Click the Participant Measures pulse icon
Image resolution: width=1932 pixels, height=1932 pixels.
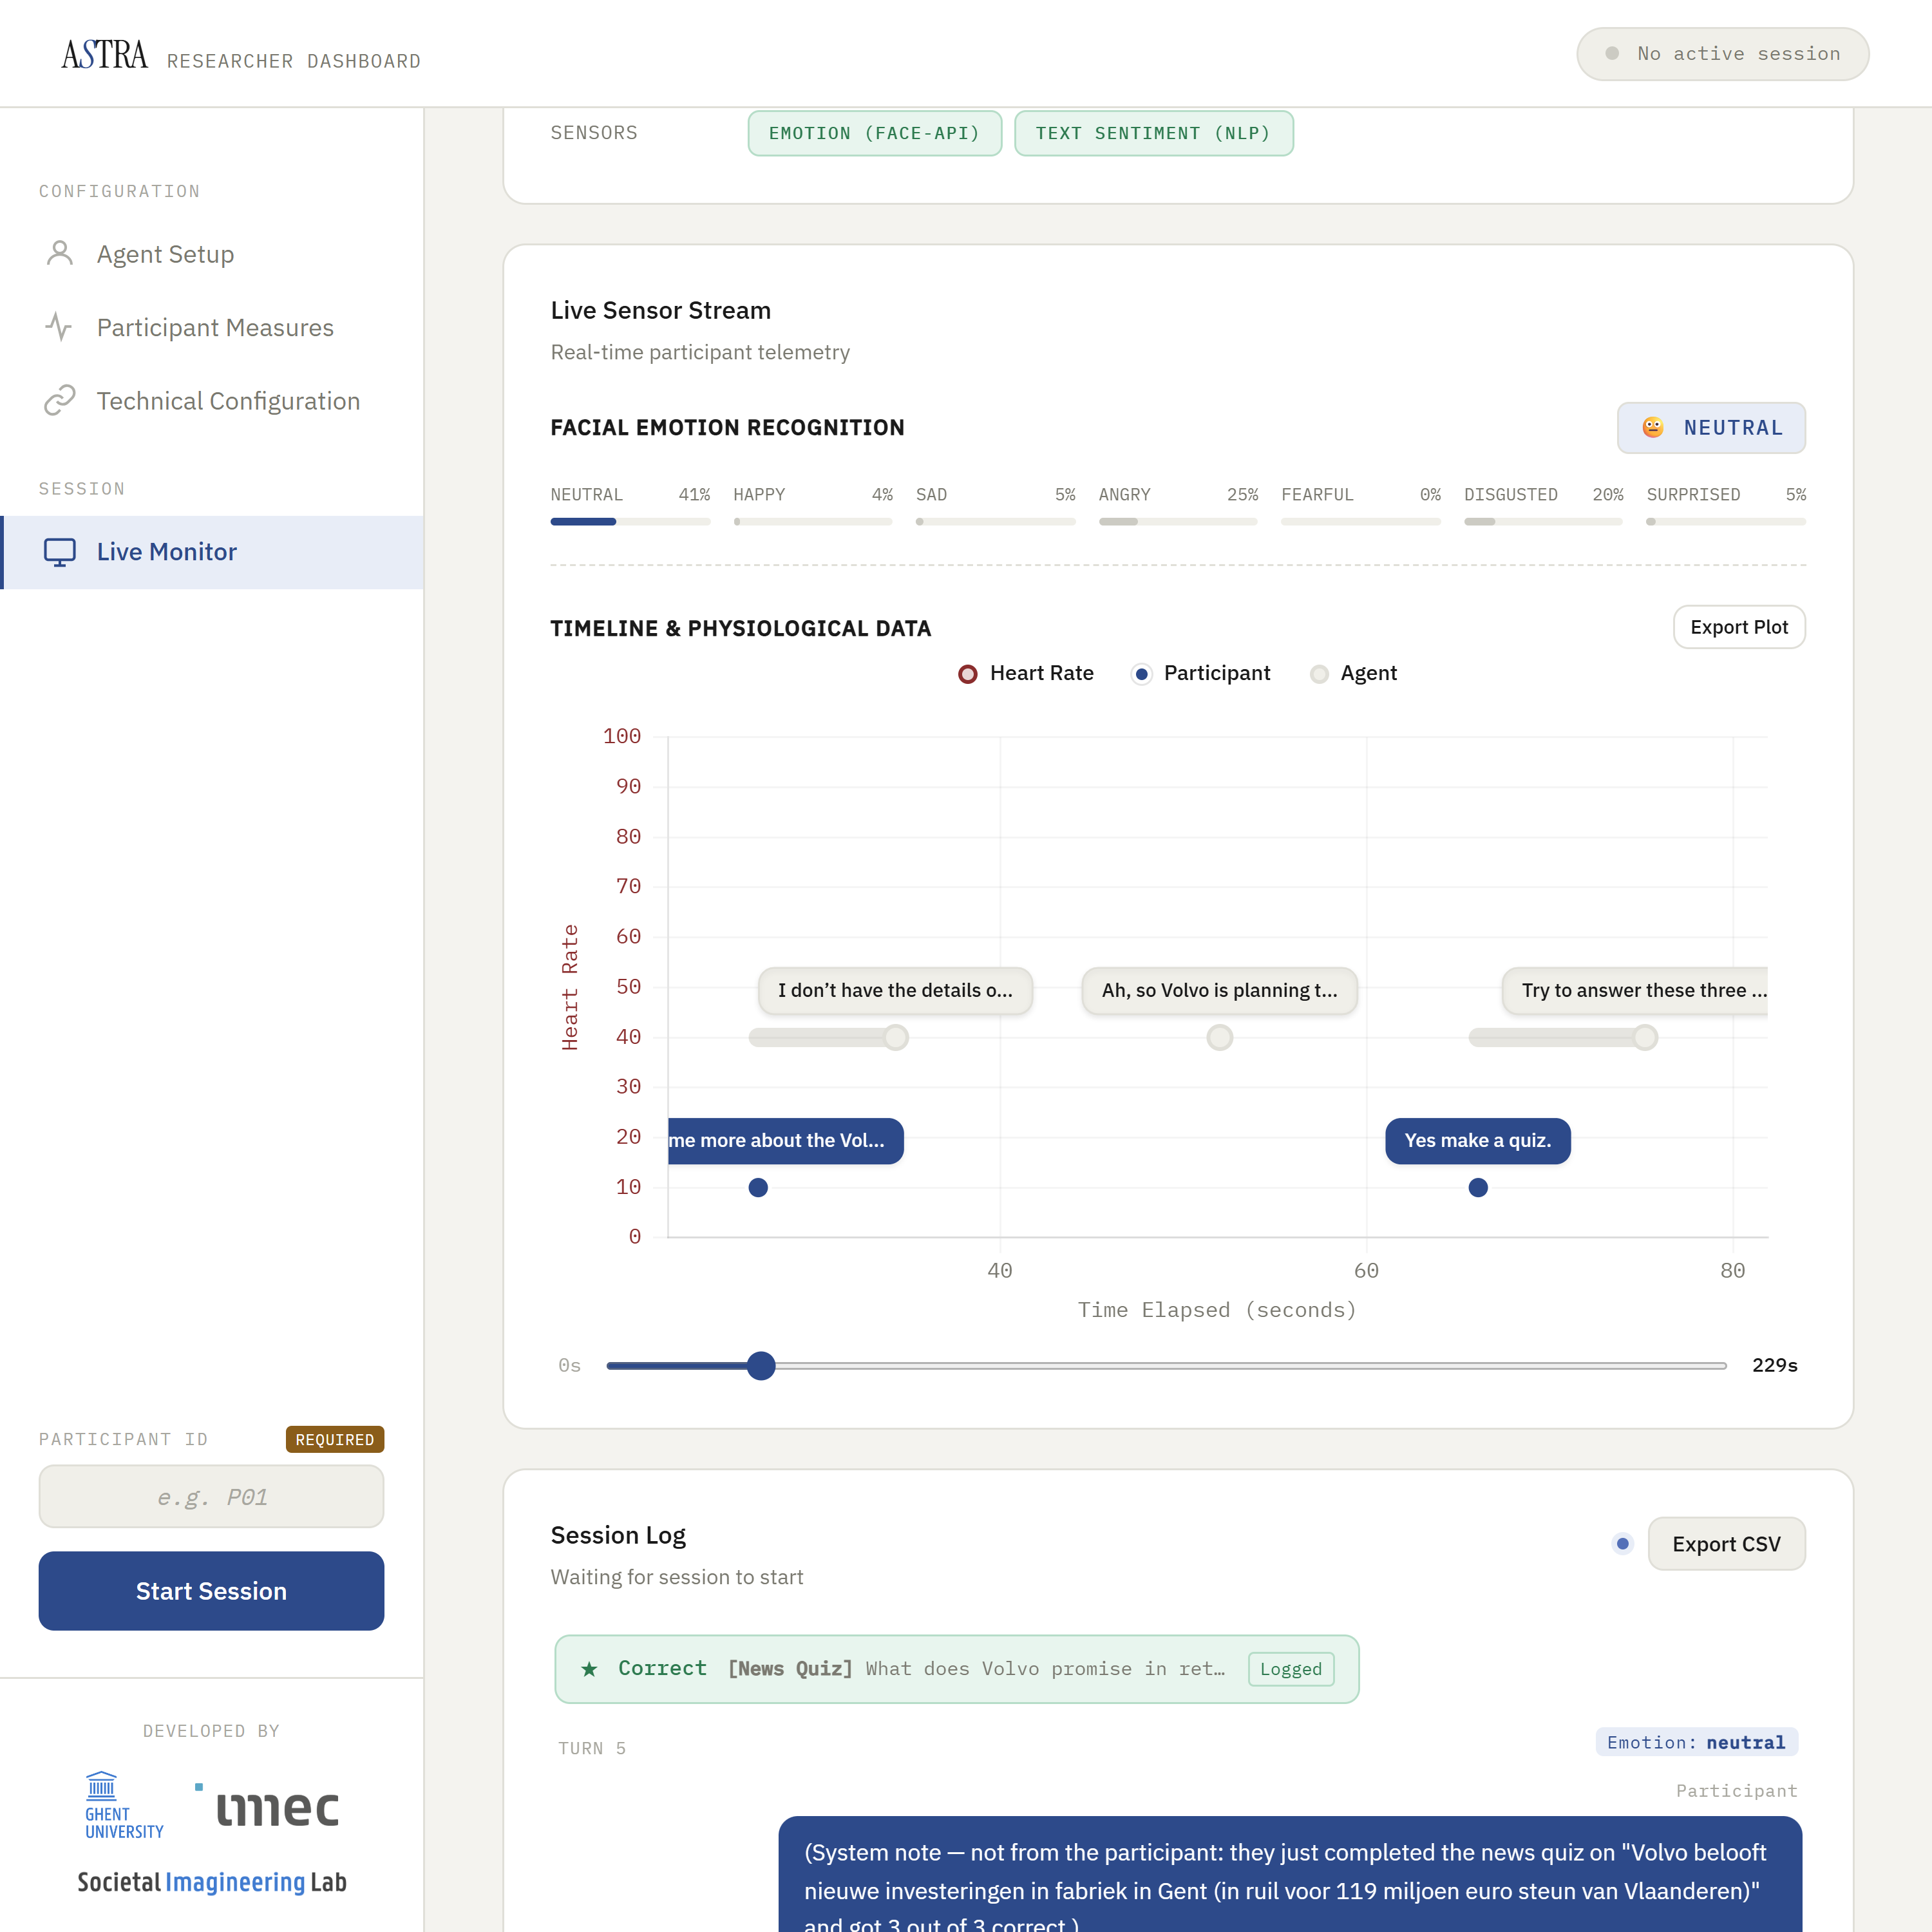coord(60,327)
